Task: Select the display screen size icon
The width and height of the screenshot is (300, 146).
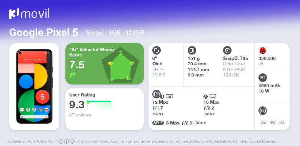Action: click(157, 50)
